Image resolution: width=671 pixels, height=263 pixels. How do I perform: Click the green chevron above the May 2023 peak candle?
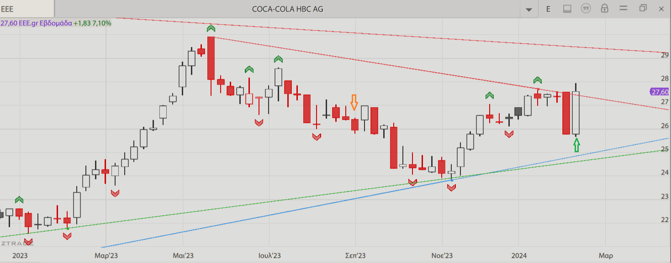pyautogui.click(x=211, y=28)
